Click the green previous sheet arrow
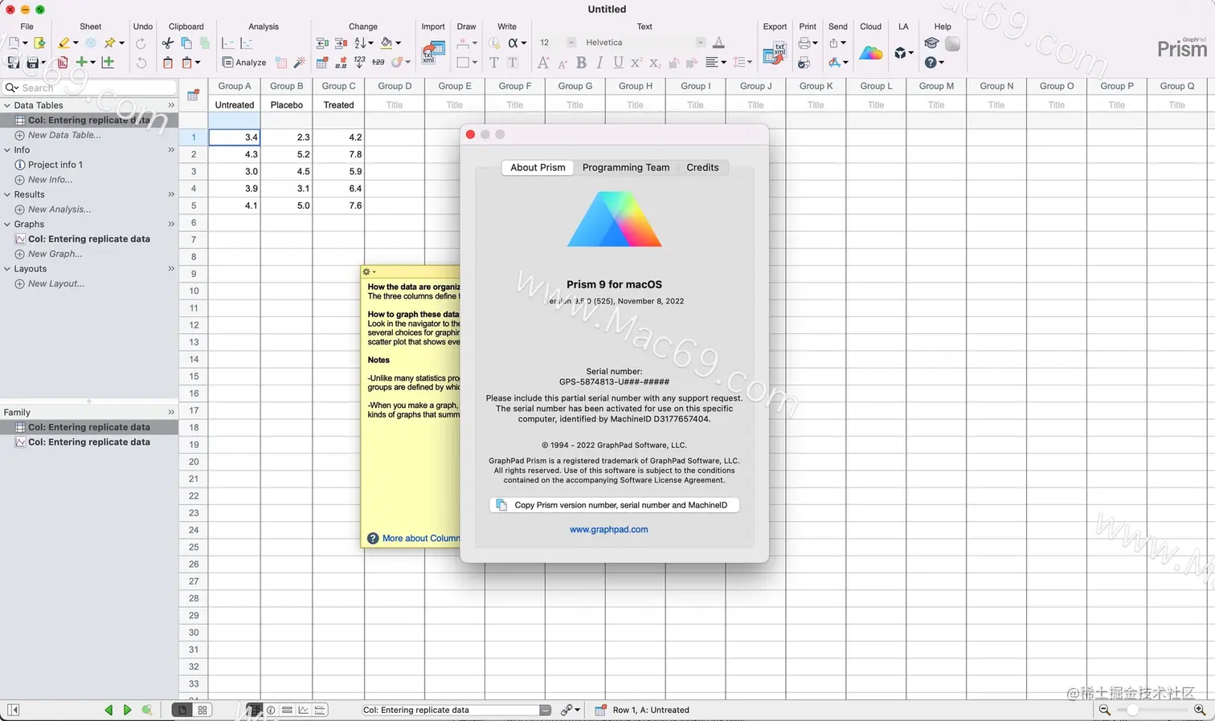1215x721 pixels. tap(108, 710)
